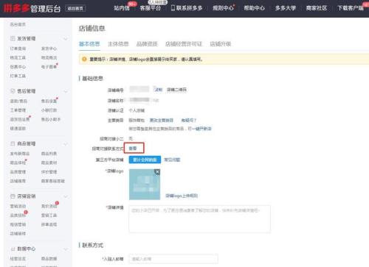
Task: Focus the 店铺详情 text area
Action: [199, 219]
